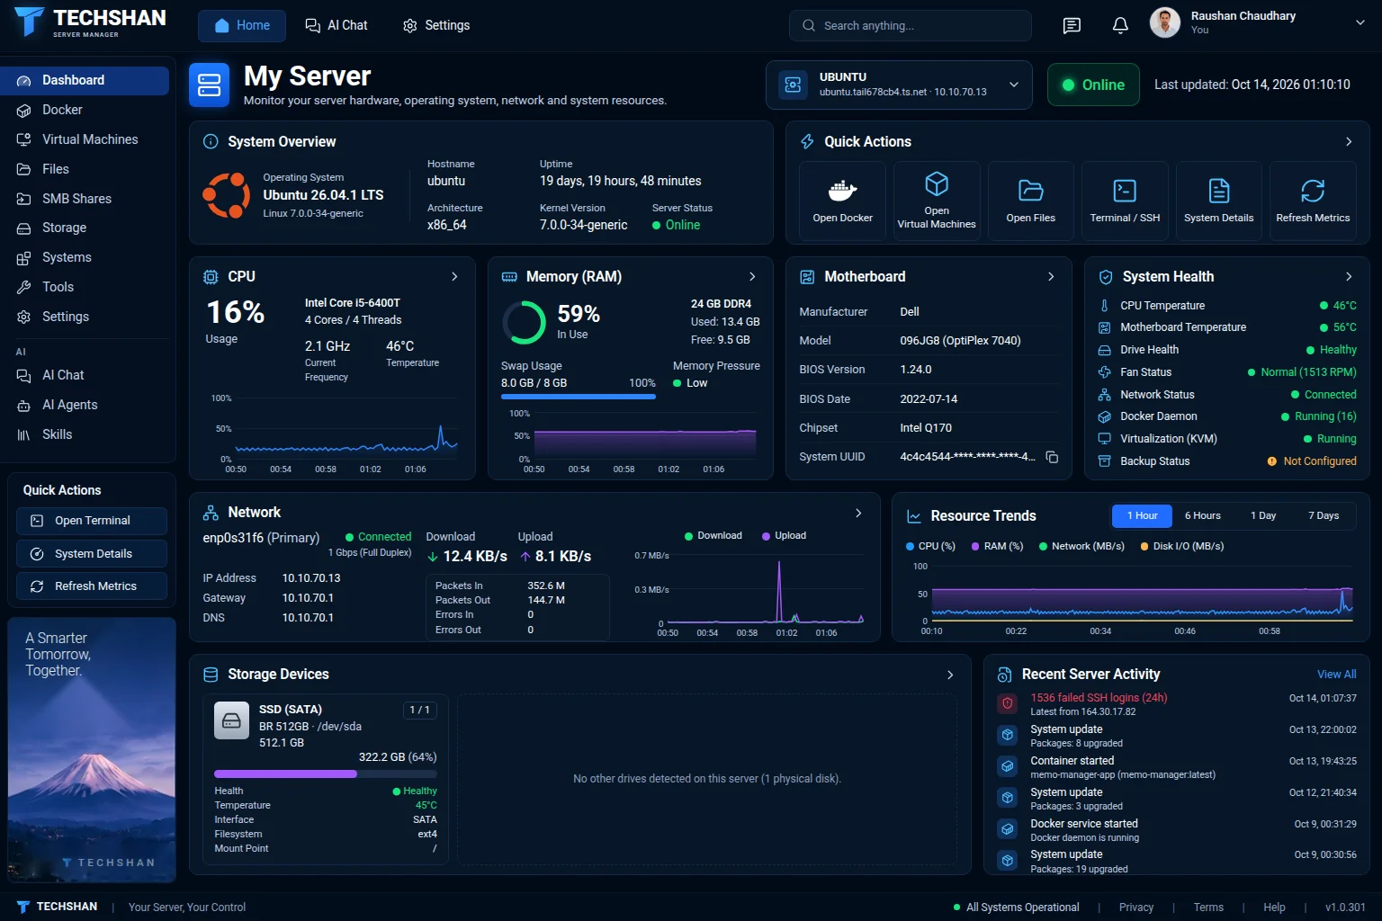
Task: Launch Terminal / SSH quick action
Action: point(1125,201)
